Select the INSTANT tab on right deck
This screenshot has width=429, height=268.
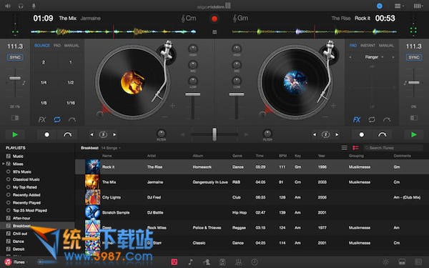pyautogui.click(x=368, y=46)
